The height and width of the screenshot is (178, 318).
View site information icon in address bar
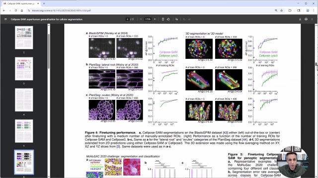(29, 10)
